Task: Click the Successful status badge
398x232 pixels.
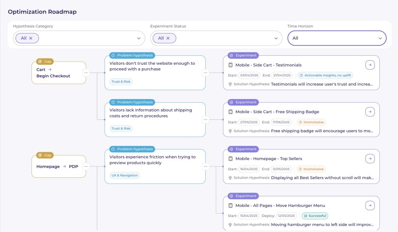Action: pos(315,216)
